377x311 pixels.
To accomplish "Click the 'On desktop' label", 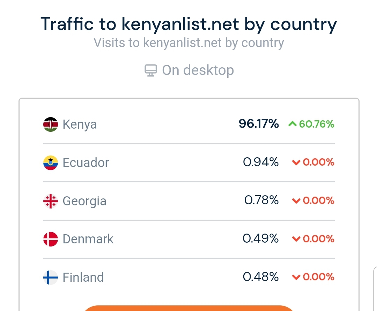I will pyautogui.click(x=198, y=70).
